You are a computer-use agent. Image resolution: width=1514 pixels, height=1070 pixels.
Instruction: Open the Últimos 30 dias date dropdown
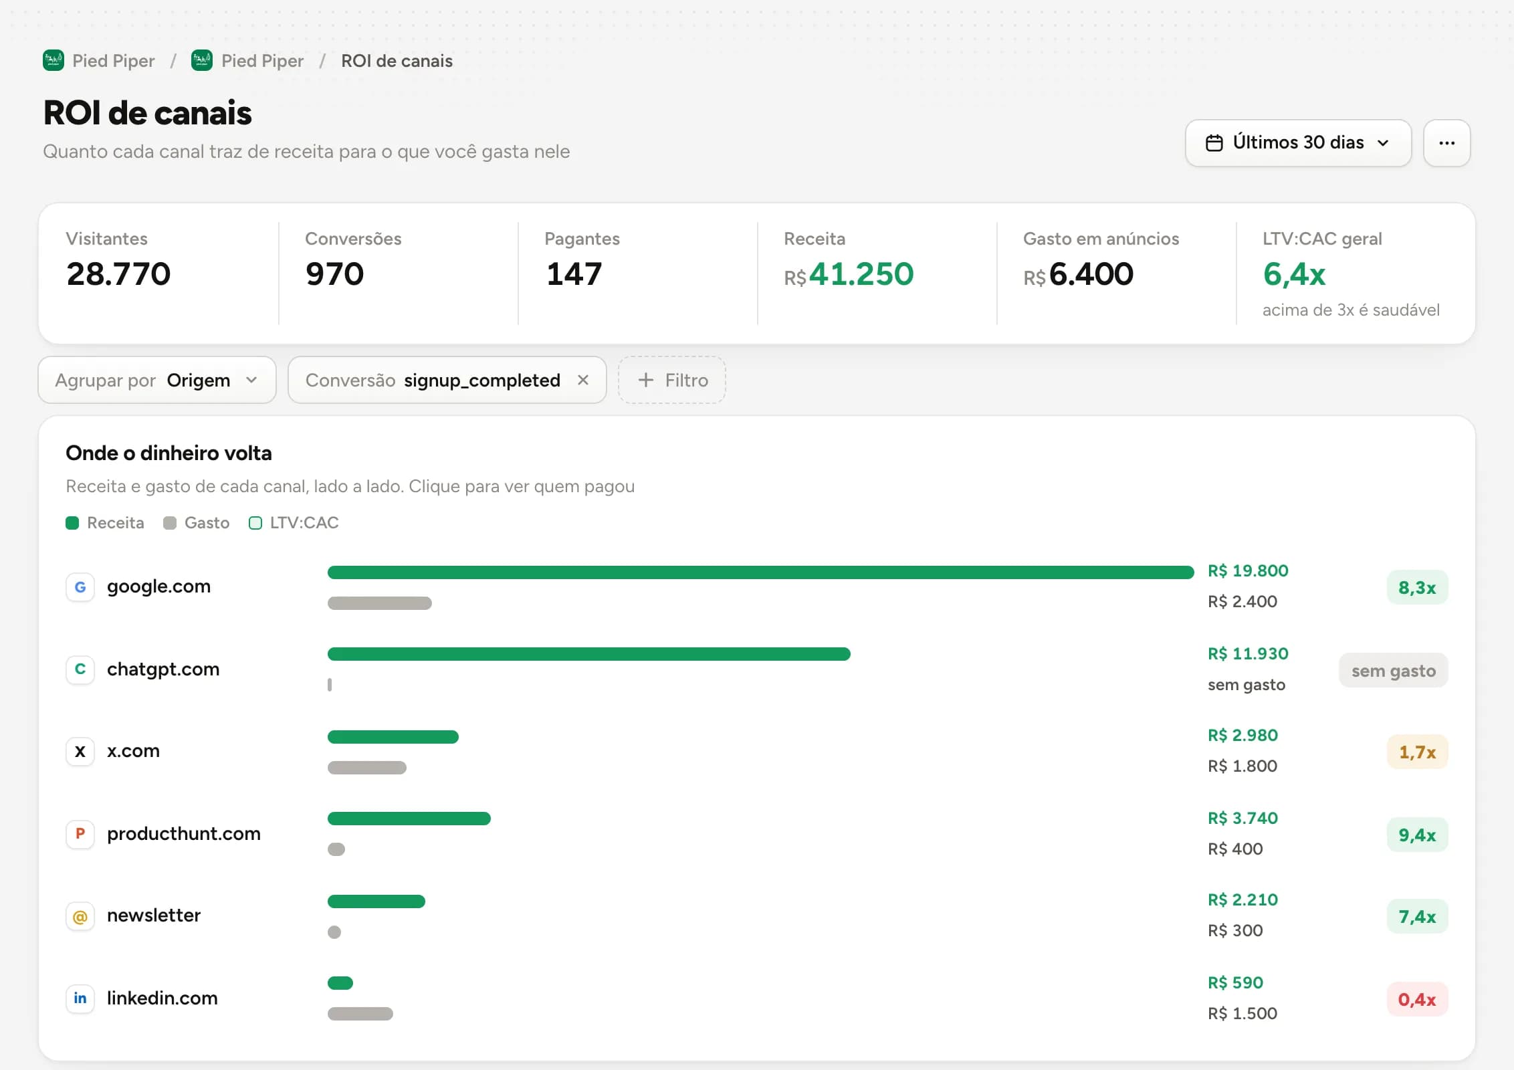(1298, 143)
